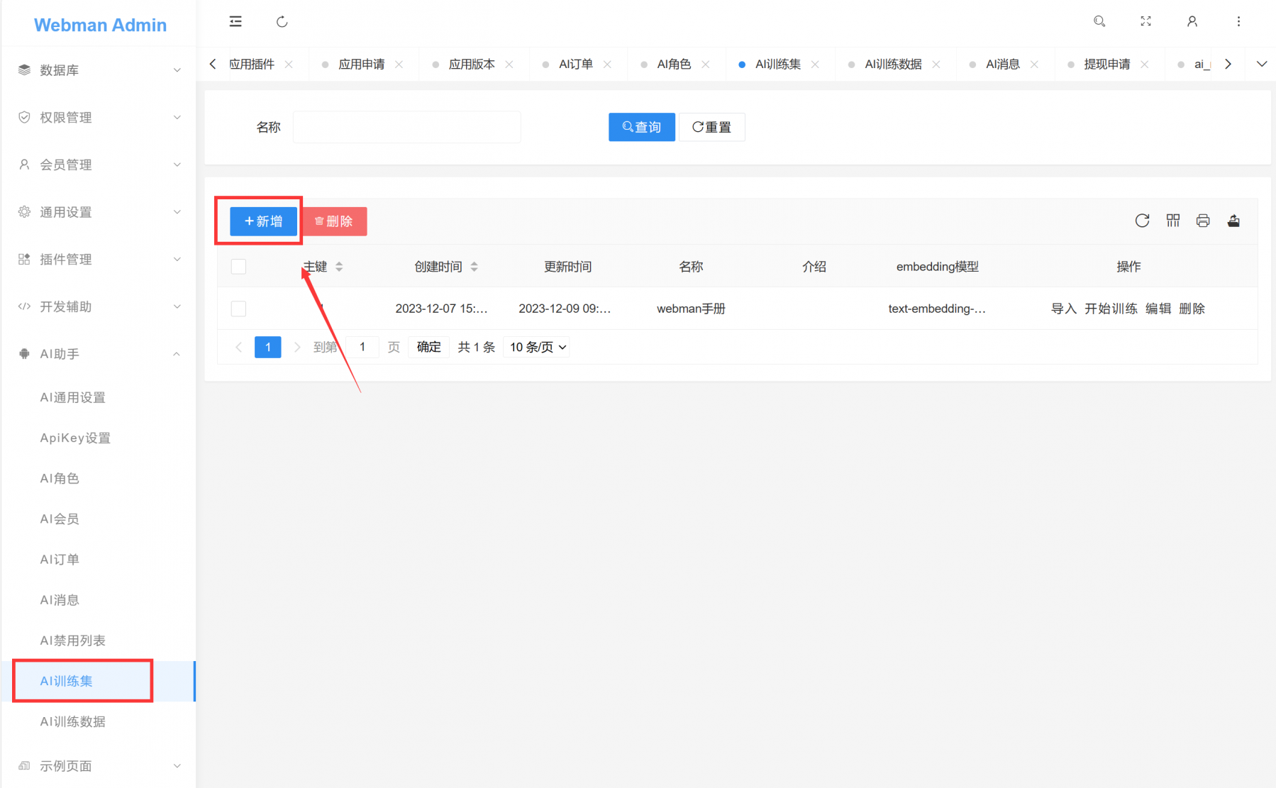The width and height of the screenshot is (1276, 788).
Task: Focus the 名称 search input field
Action: [407, 127]
